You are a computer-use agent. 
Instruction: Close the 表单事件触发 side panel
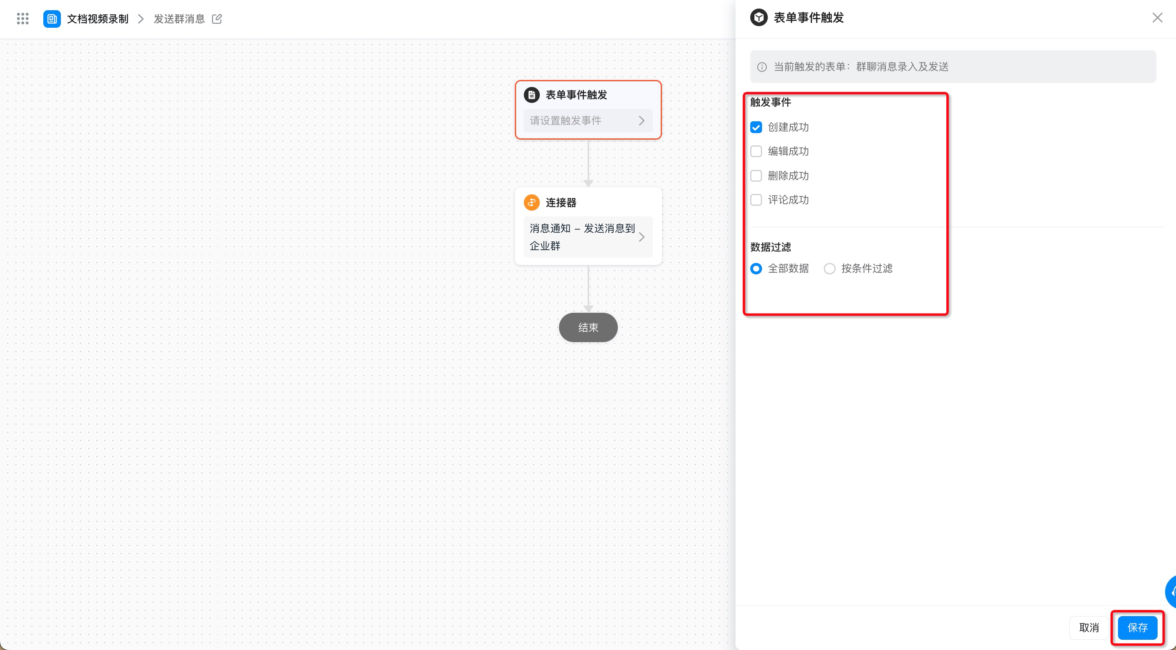tap(1157, 18)
